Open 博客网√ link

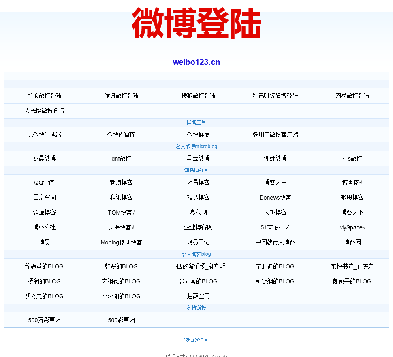coord(352,183)
